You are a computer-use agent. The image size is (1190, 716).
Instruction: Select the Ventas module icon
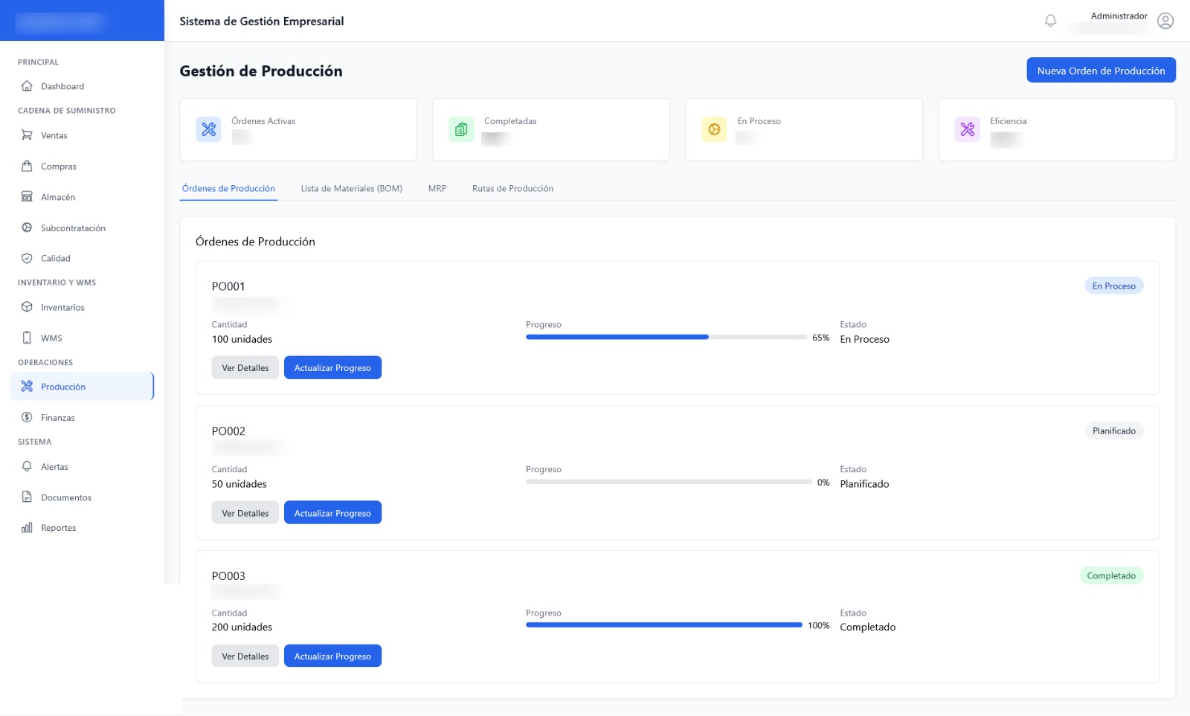pos(28,135)
